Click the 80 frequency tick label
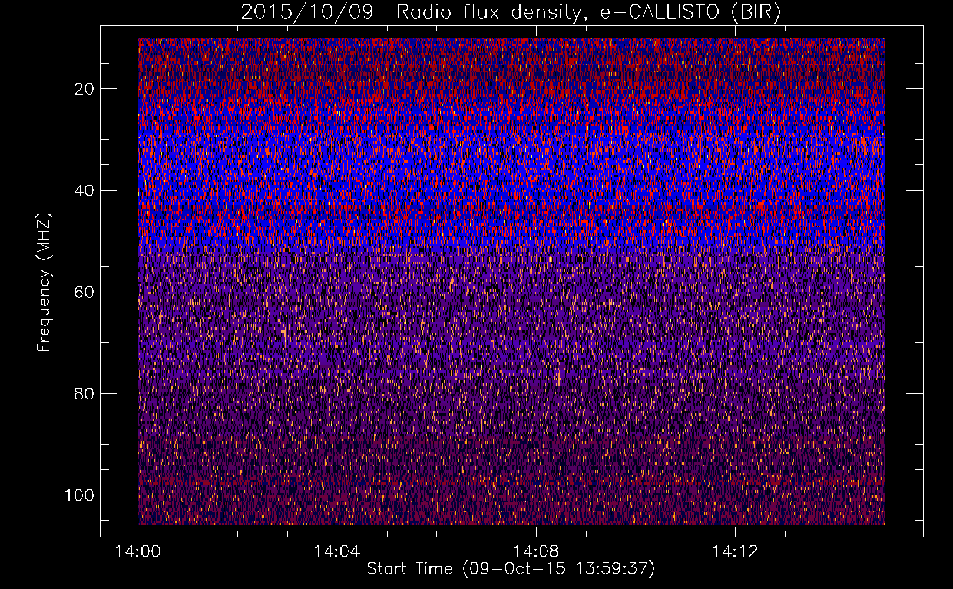This screenshot has width=953, height=589. click(85, 394)
